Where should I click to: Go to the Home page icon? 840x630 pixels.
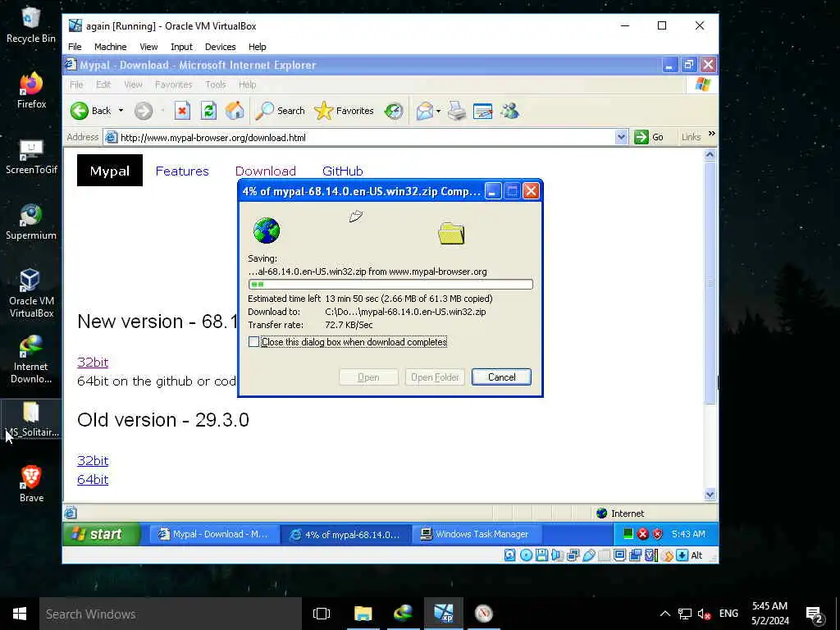(x=235, y=111)
